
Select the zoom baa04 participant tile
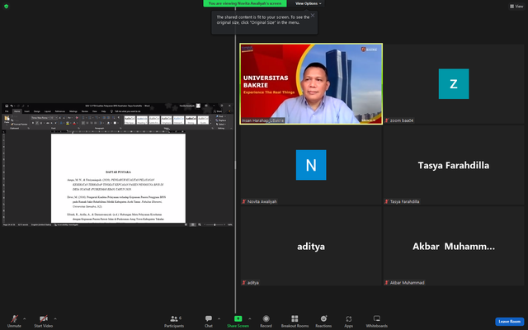[454, 83]
